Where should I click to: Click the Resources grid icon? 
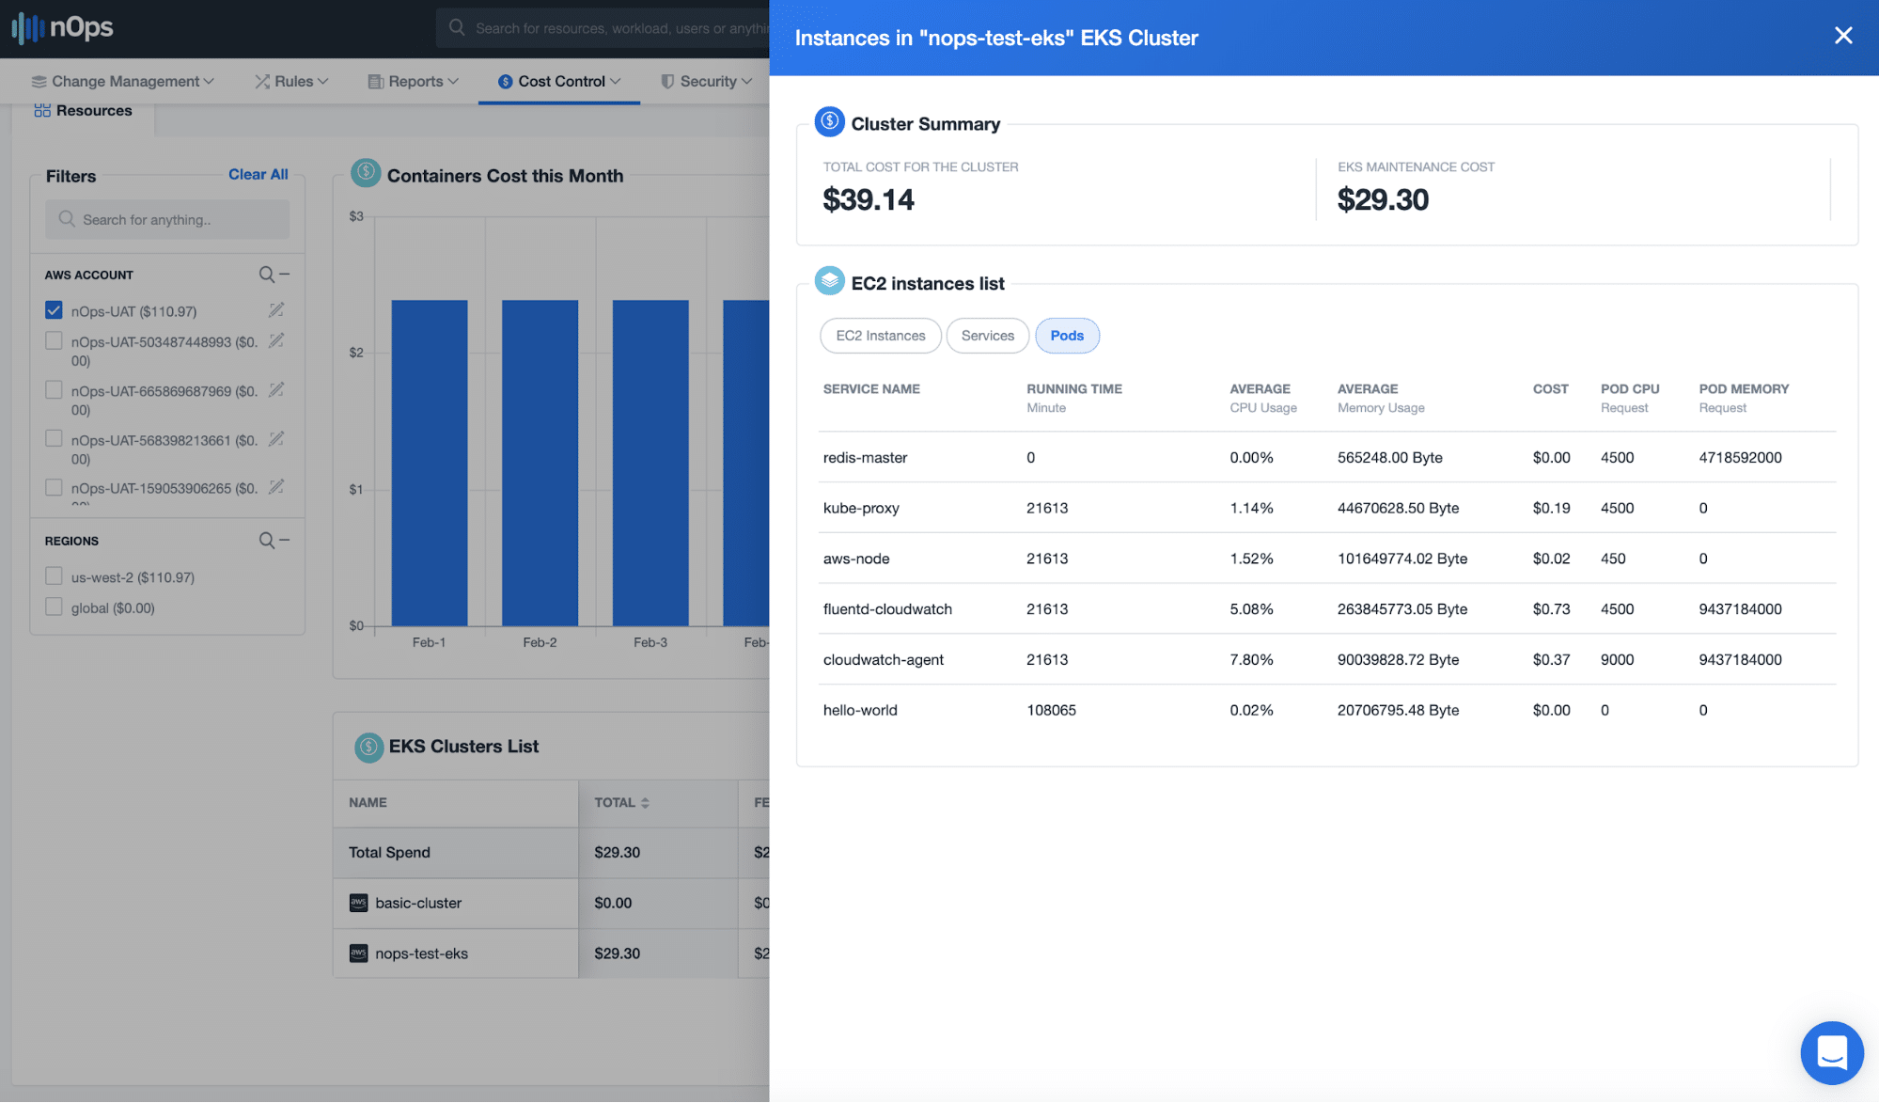[x=42, y=110]
